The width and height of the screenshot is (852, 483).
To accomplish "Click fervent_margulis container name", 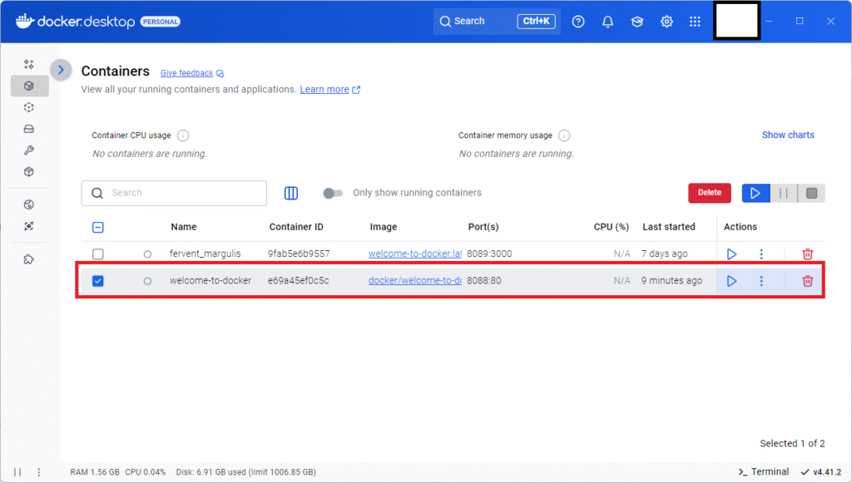I will point(205,254).
